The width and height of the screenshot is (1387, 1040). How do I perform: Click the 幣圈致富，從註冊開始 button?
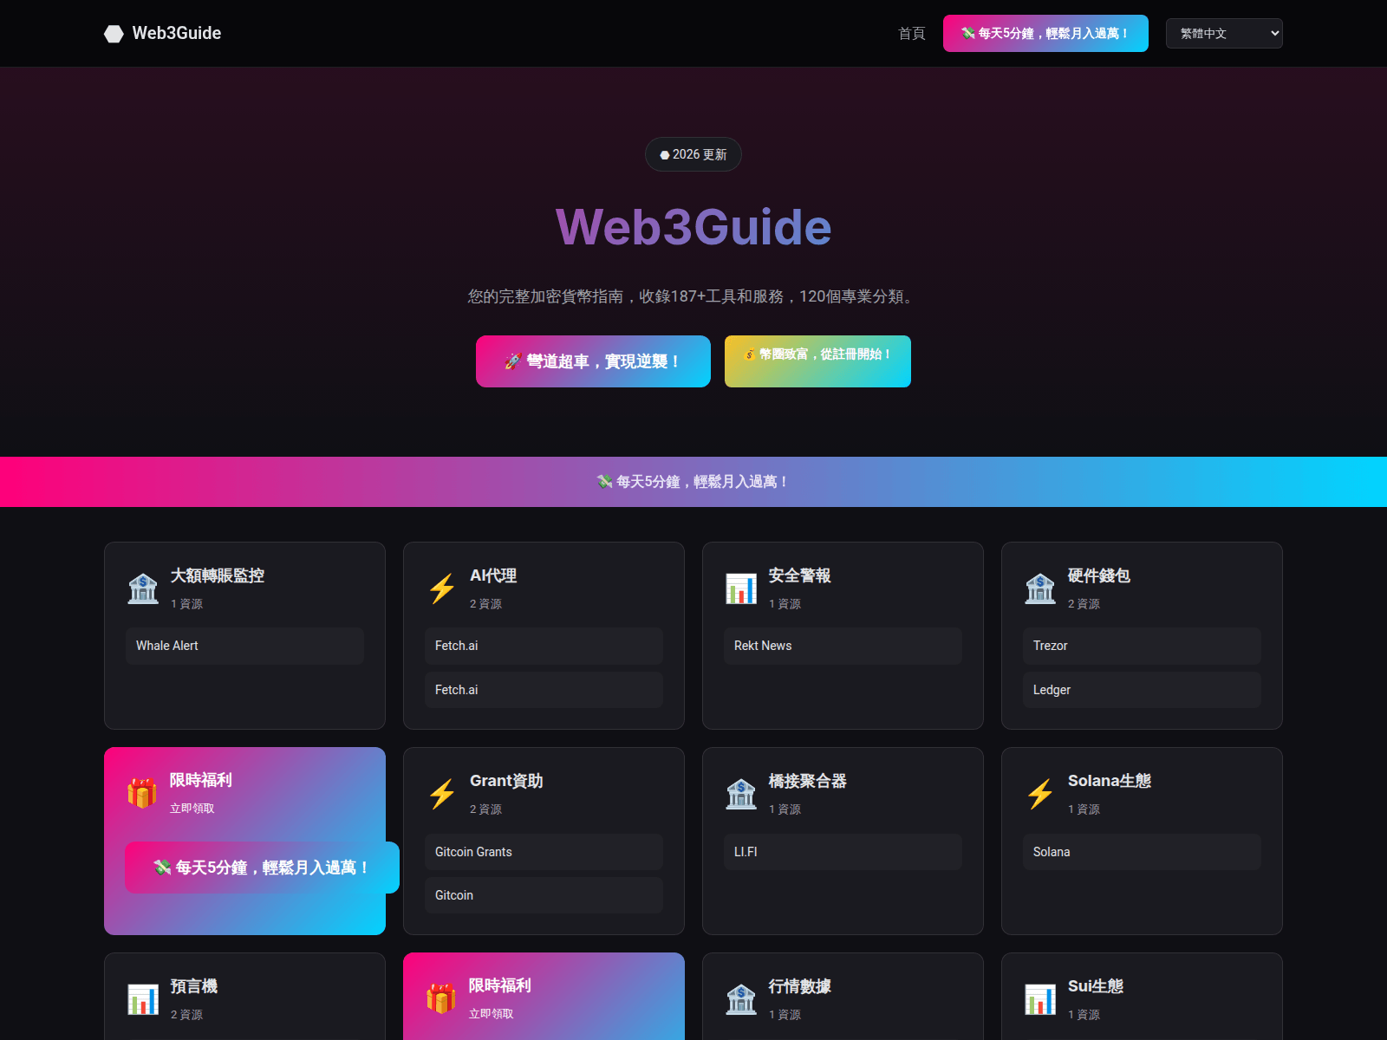[817, 361]
